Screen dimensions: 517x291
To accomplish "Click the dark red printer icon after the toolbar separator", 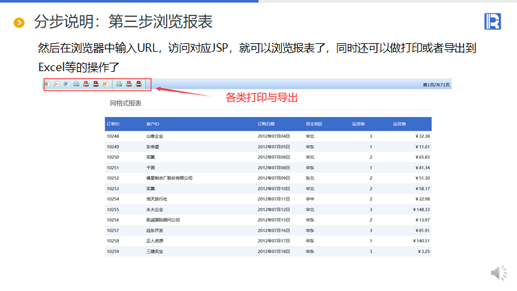I will (139, 84).
